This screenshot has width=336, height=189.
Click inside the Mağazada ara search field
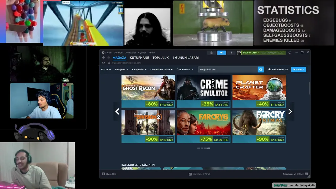pyautogui.click(x=228, y=70)
